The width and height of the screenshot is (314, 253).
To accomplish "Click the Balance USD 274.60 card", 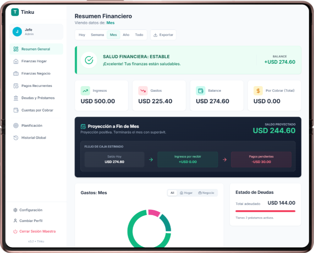I will [x=217, y=96].
